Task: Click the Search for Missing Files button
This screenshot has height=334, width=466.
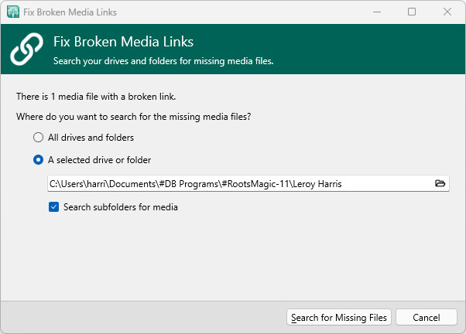Action: (339, 317)
